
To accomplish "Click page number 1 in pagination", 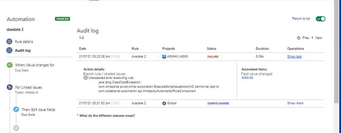I will click(x=312, y=38).
